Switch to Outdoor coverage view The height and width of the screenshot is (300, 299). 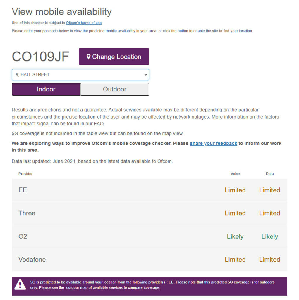(x=115, y=89)
